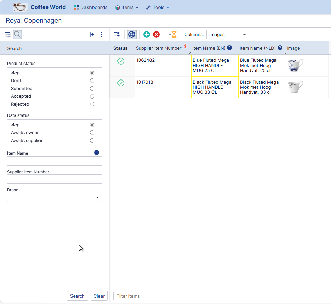Select Product status Any radio button

[92, 73]
